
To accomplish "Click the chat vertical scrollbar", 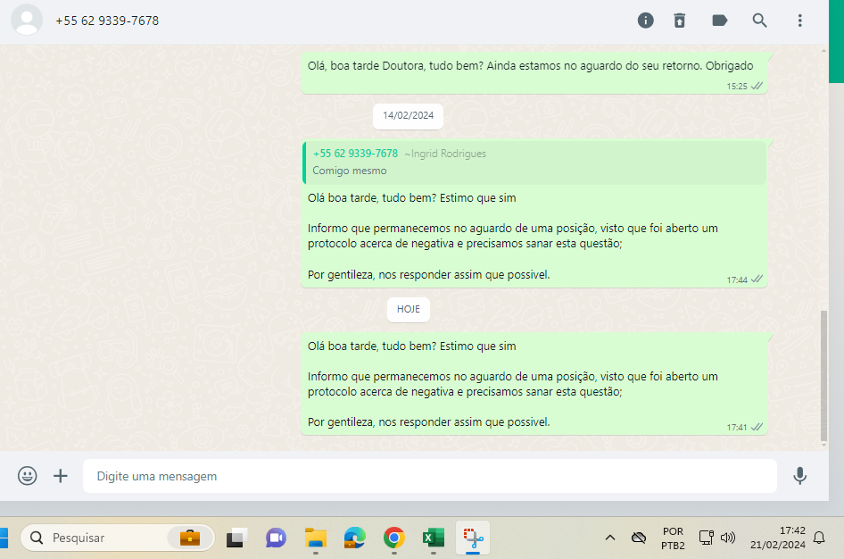I will (823, 375).
